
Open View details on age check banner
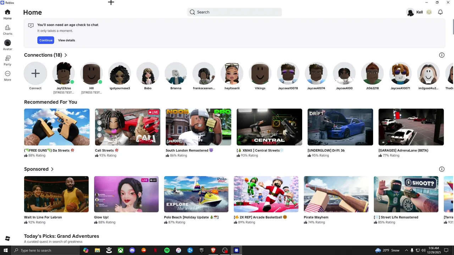coord(67,40)
